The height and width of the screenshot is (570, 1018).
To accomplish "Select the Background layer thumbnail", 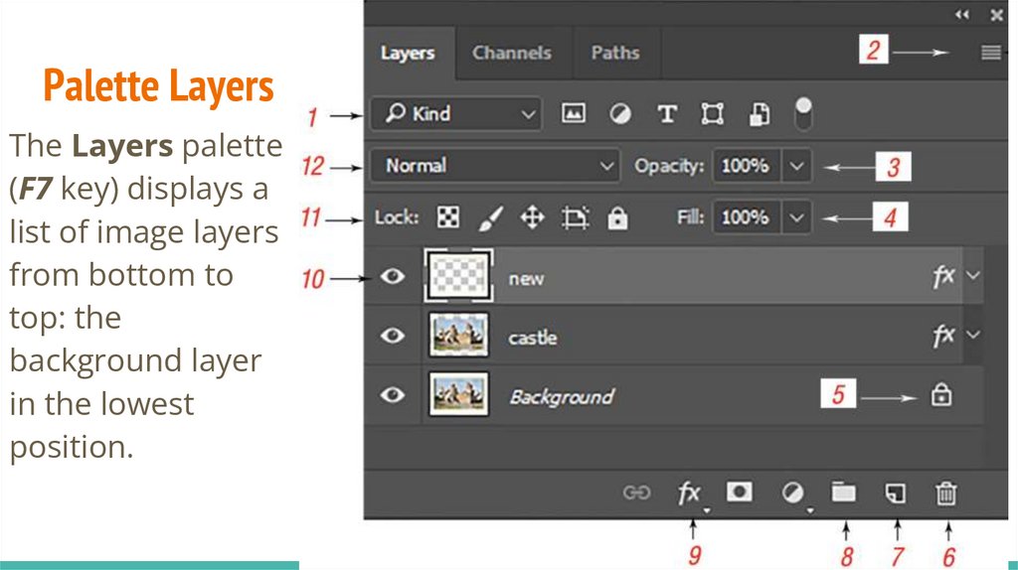I will (x=458, y=394).
